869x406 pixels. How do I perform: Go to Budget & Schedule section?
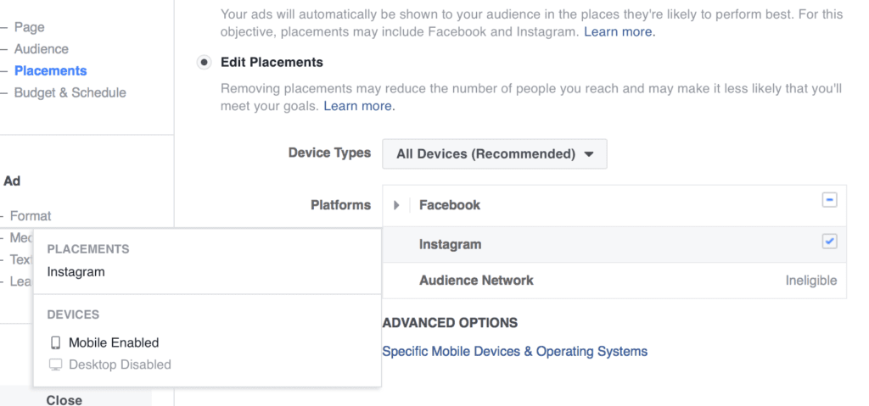pos(70,92)
